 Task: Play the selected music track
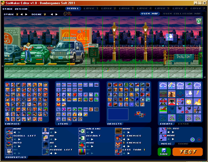click(x=192, y=139)
